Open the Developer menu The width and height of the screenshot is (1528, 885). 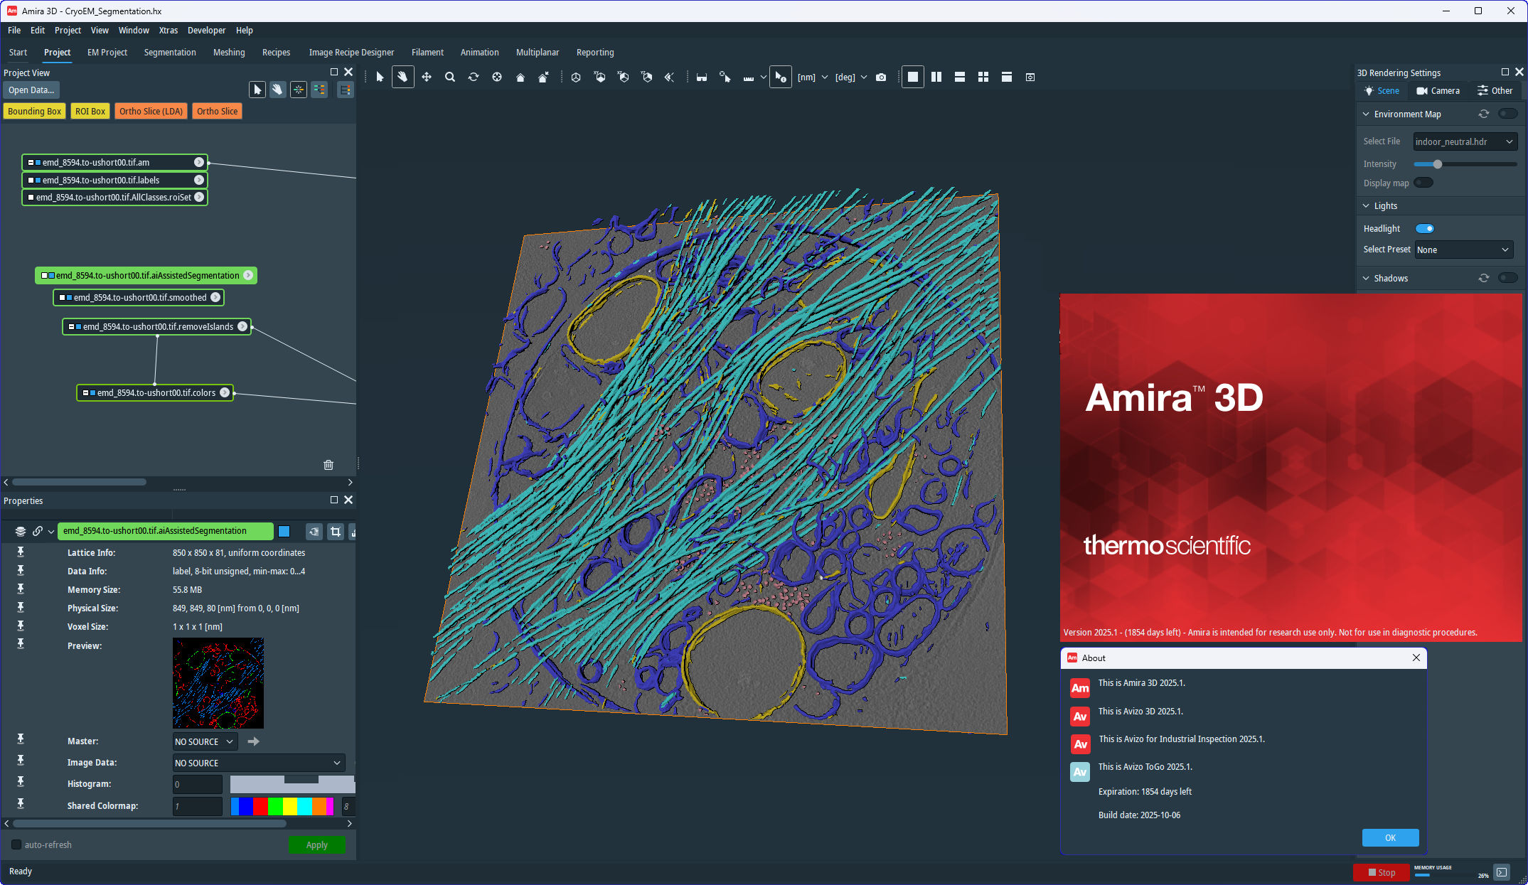[206, 30]
